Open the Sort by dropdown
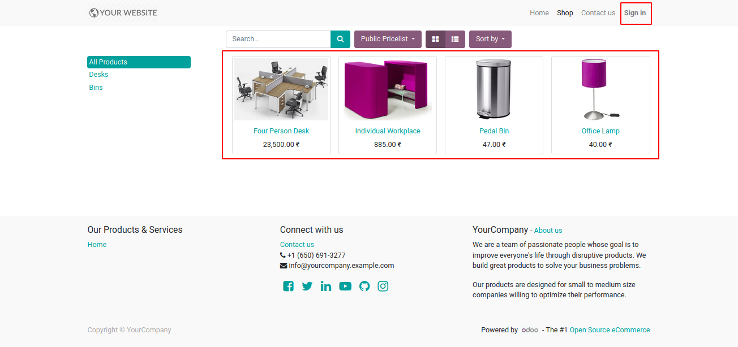 tap(490, 39)
